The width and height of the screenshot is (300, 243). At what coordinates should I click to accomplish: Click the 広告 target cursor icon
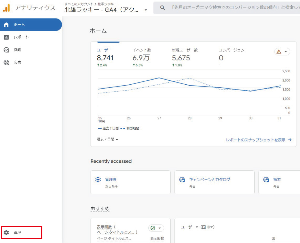click(6, 62)
